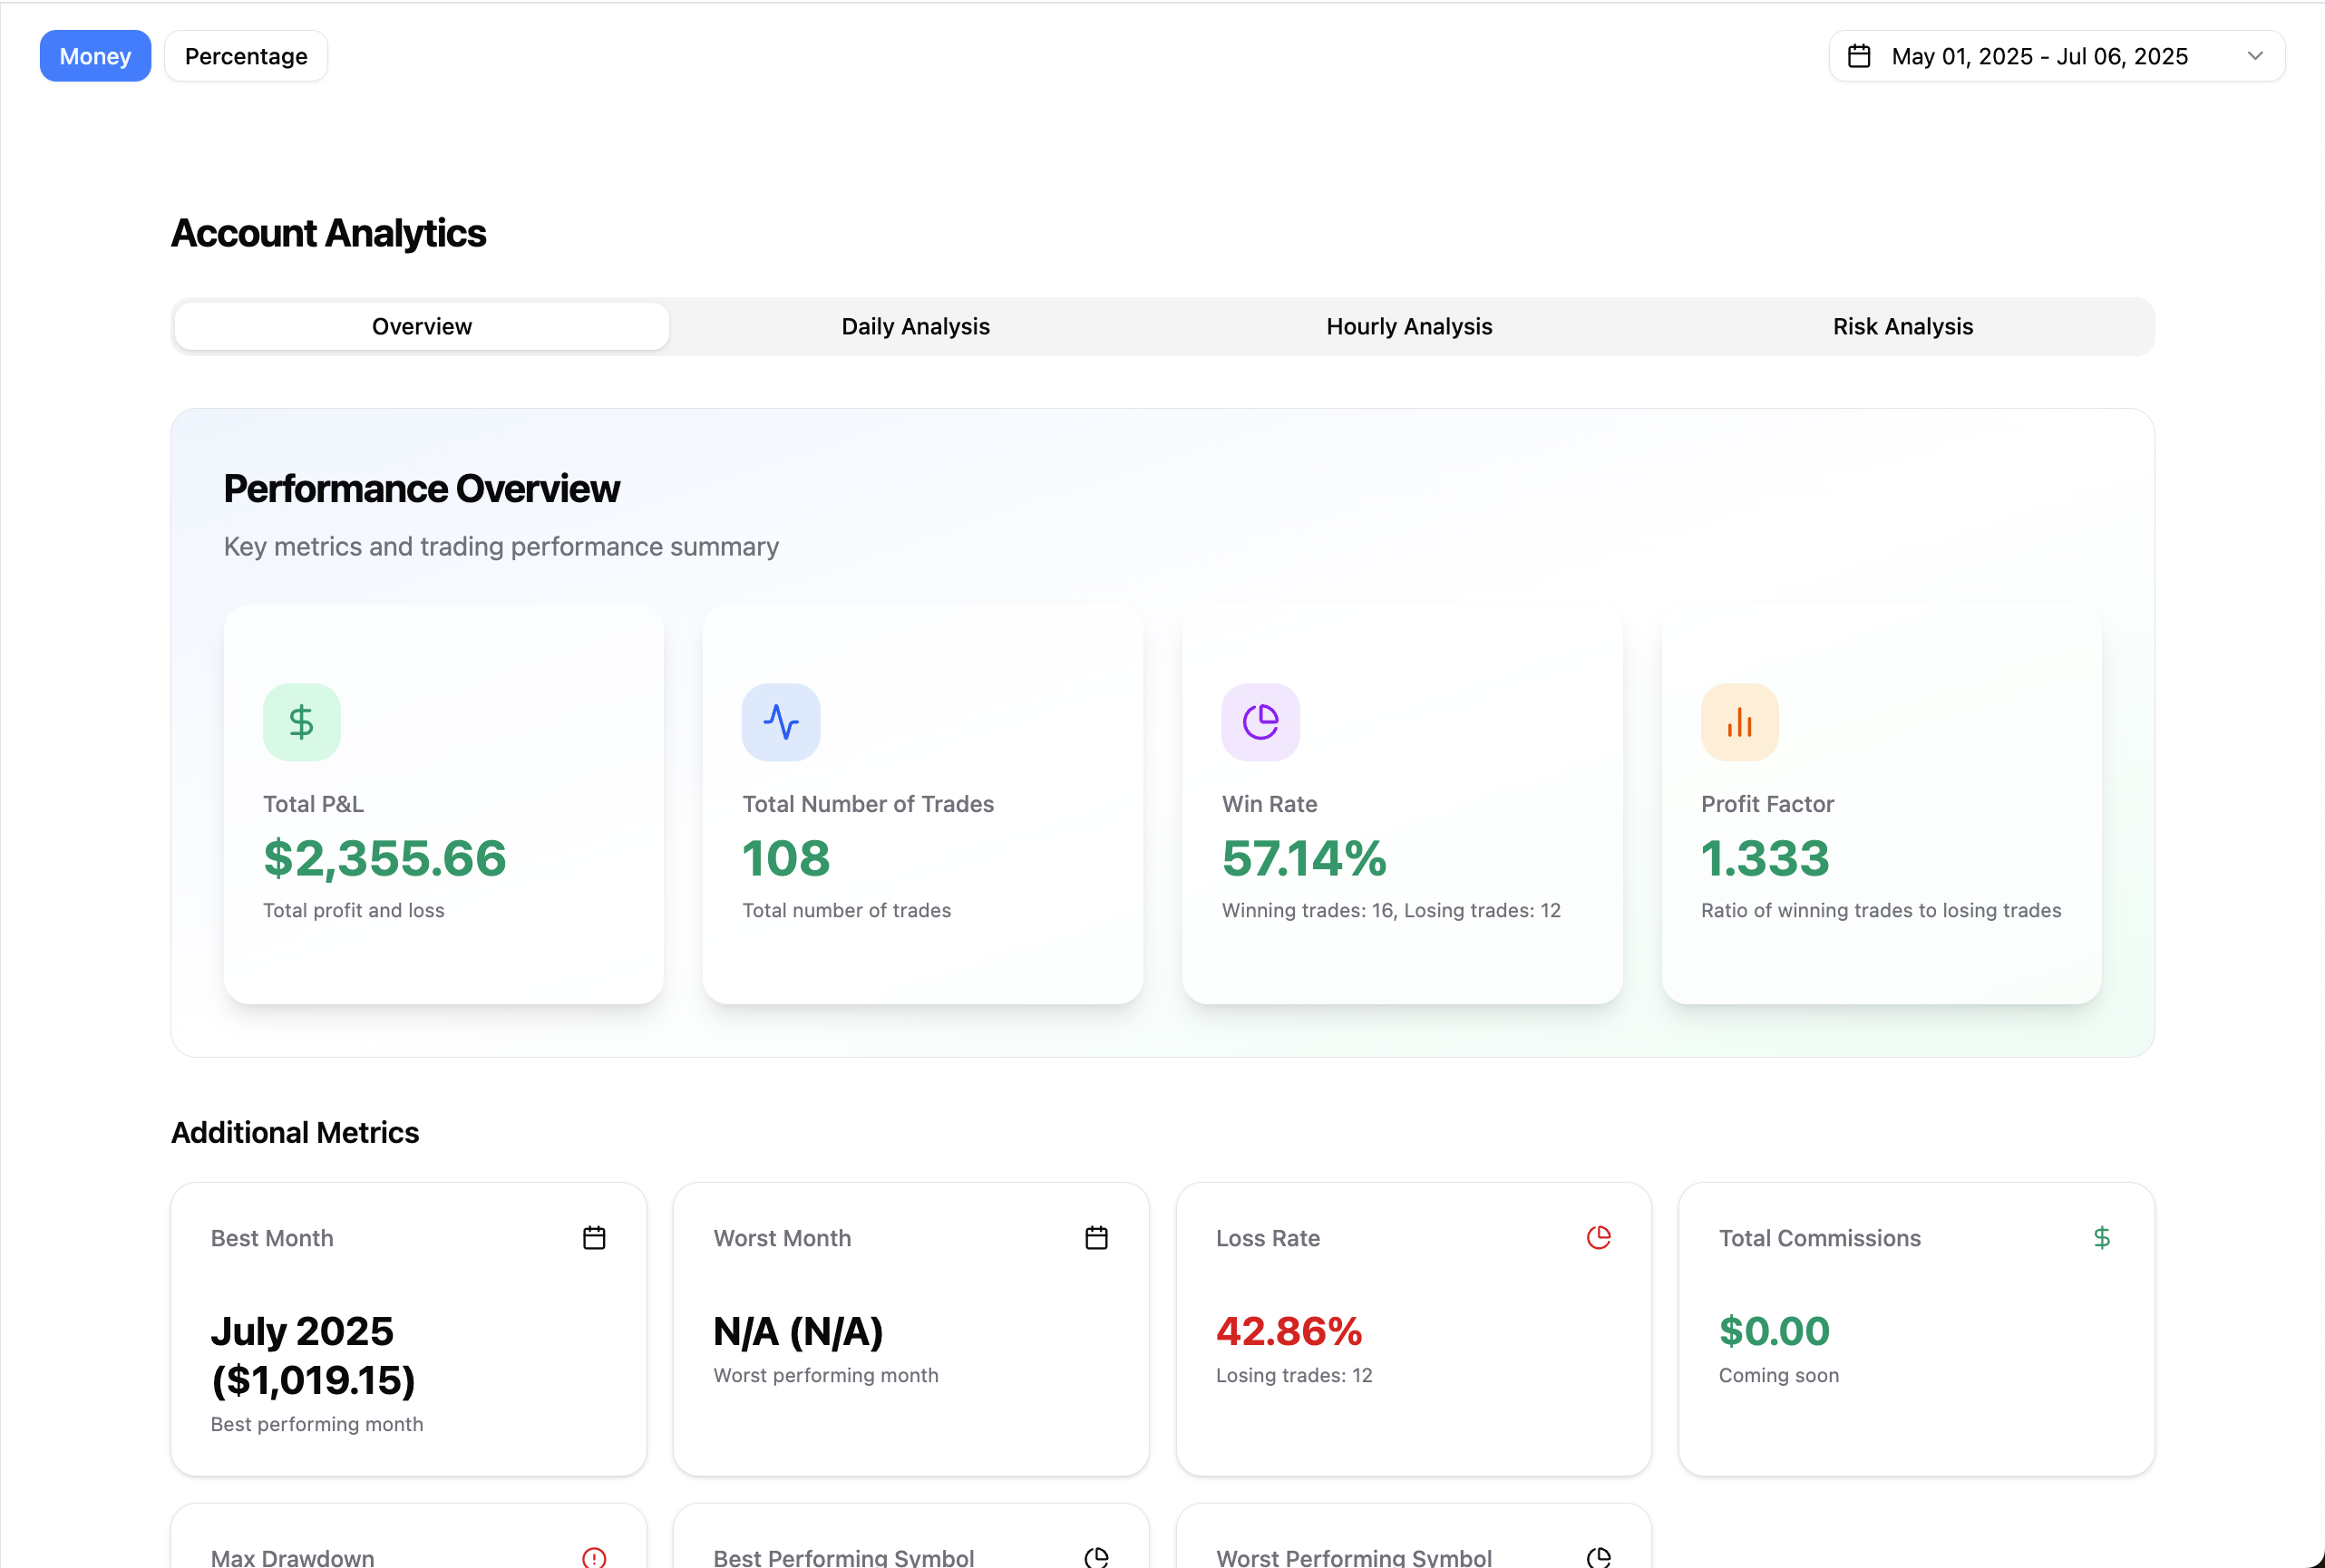Image resolution: width=2325 pixels, height=1568 pixels.
Task: Click the Best Month calendar icon
Action: point(593,1237)
